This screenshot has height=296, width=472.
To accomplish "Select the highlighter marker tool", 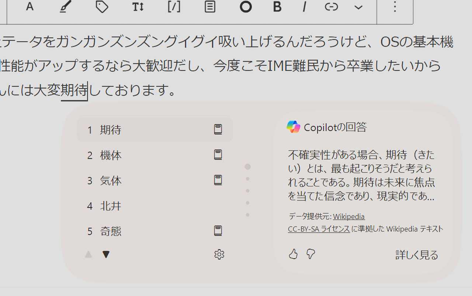I will click(65, 7).
